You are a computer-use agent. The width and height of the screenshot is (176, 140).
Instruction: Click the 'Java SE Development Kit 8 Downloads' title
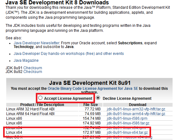click(x=57, y=2)
